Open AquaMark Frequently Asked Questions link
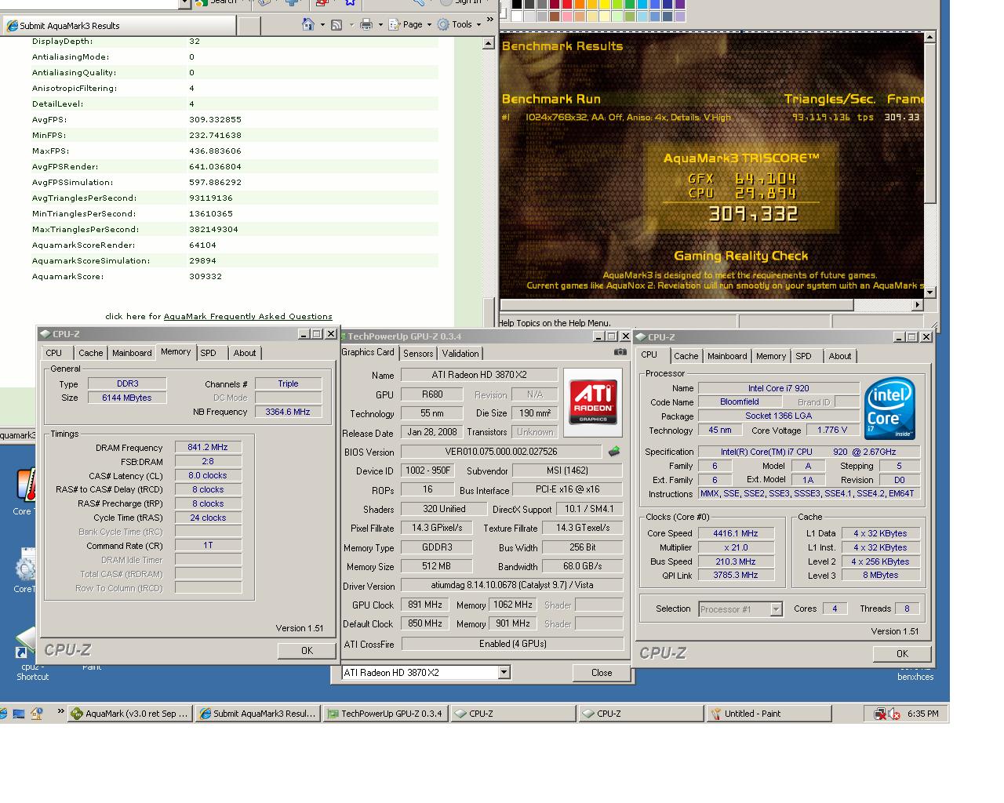The height and width of the screenshot is (803, 1004). point(248,317)
